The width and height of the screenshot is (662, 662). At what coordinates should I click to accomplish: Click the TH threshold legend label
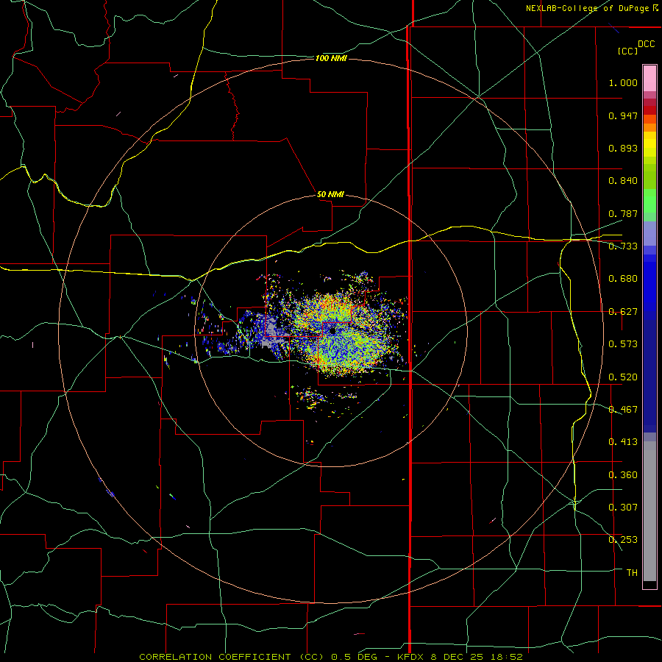(x=632, y=573)
